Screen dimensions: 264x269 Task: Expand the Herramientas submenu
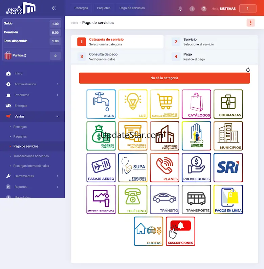tap(32, 176)
